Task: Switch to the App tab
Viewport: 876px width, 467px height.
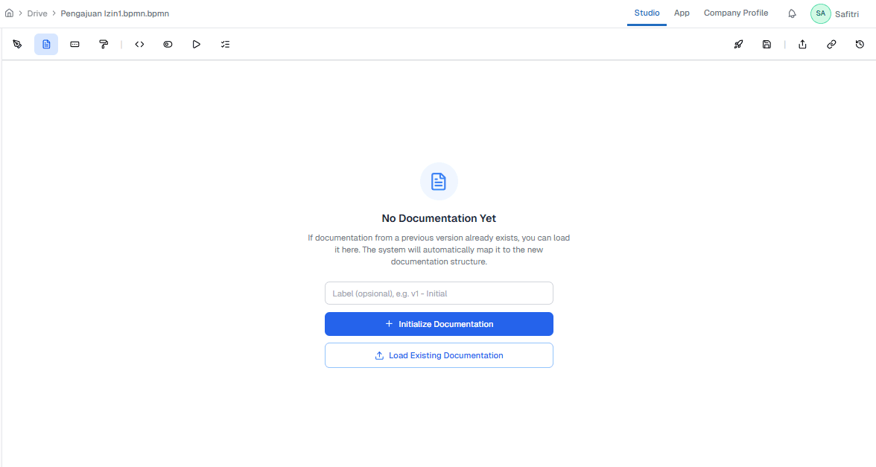Action: (x=682, y=13)
